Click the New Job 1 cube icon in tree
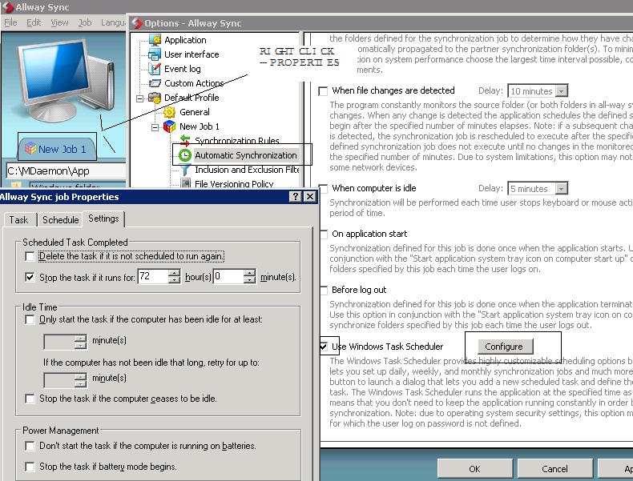This screenshot has width=633, height=481. tap(170, 126)
